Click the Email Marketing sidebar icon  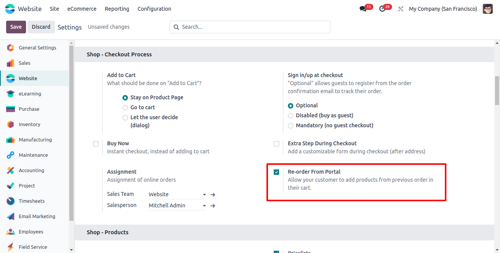[10, 216]
